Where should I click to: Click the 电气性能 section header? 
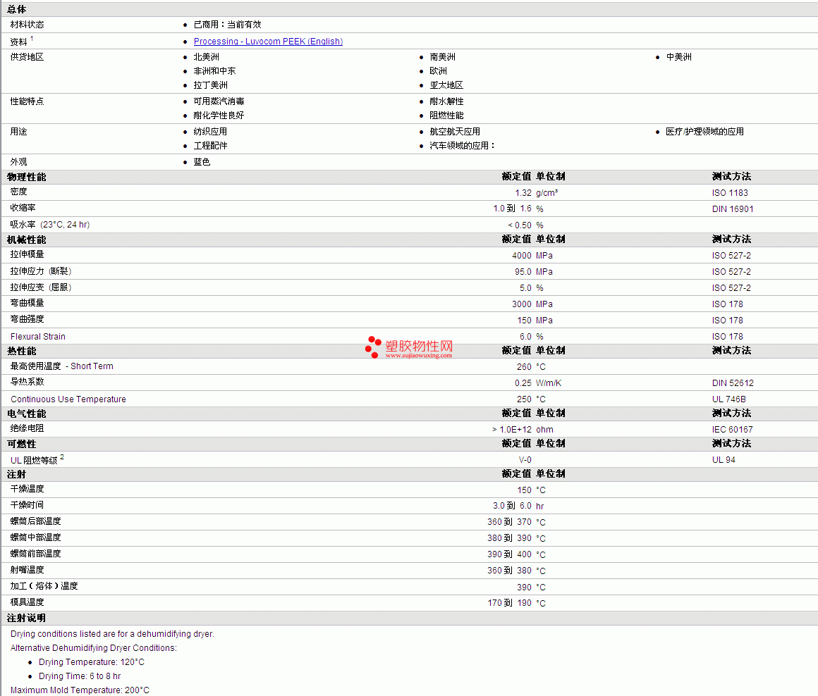click(27, 414)
